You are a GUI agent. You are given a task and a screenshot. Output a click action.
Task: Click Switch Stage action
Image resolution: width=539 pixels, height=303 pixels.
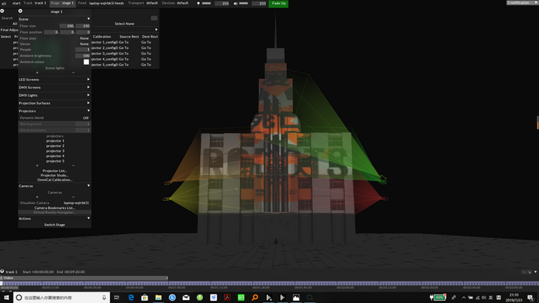(55, 225)
